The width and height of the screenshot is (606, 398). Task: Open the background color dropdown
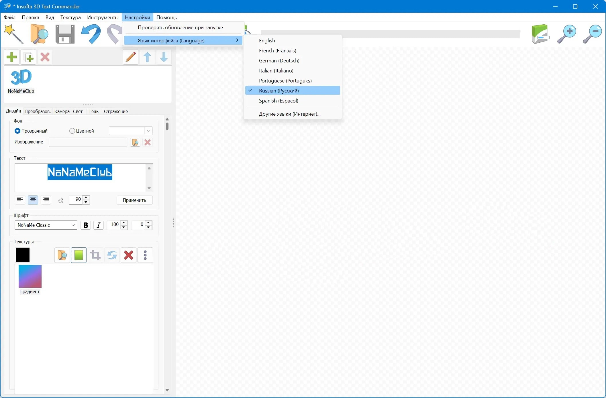pos(149,131)
